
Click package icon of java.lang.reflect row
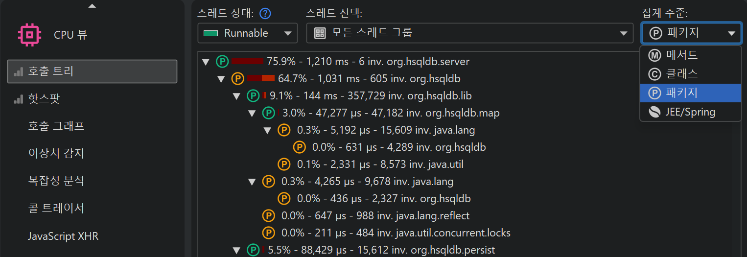(x=268, y=215)
